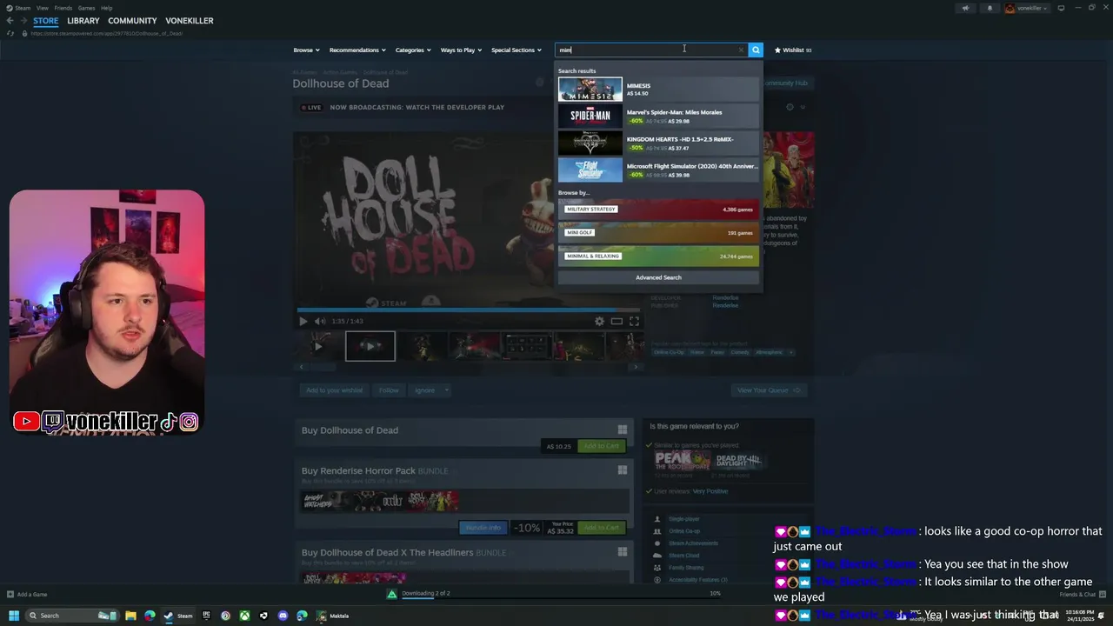This screenshot has width=1113, height=626.
Task: Open Renderise Horror Pack Bundle info
Action: [x=483, y=528]
